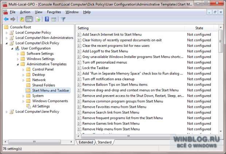The width and height of the screenshot is (226, 154).
Task: Sort by the State column header
Action: point(199,28)
